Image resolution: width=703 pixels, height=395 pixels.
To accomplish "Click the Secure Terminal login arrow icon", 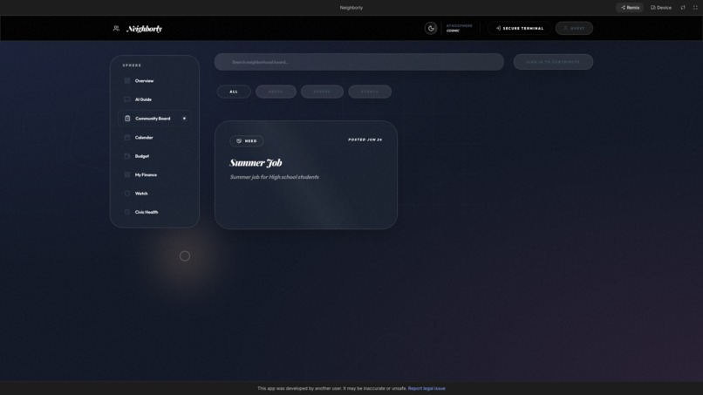I will click(498, 28).
